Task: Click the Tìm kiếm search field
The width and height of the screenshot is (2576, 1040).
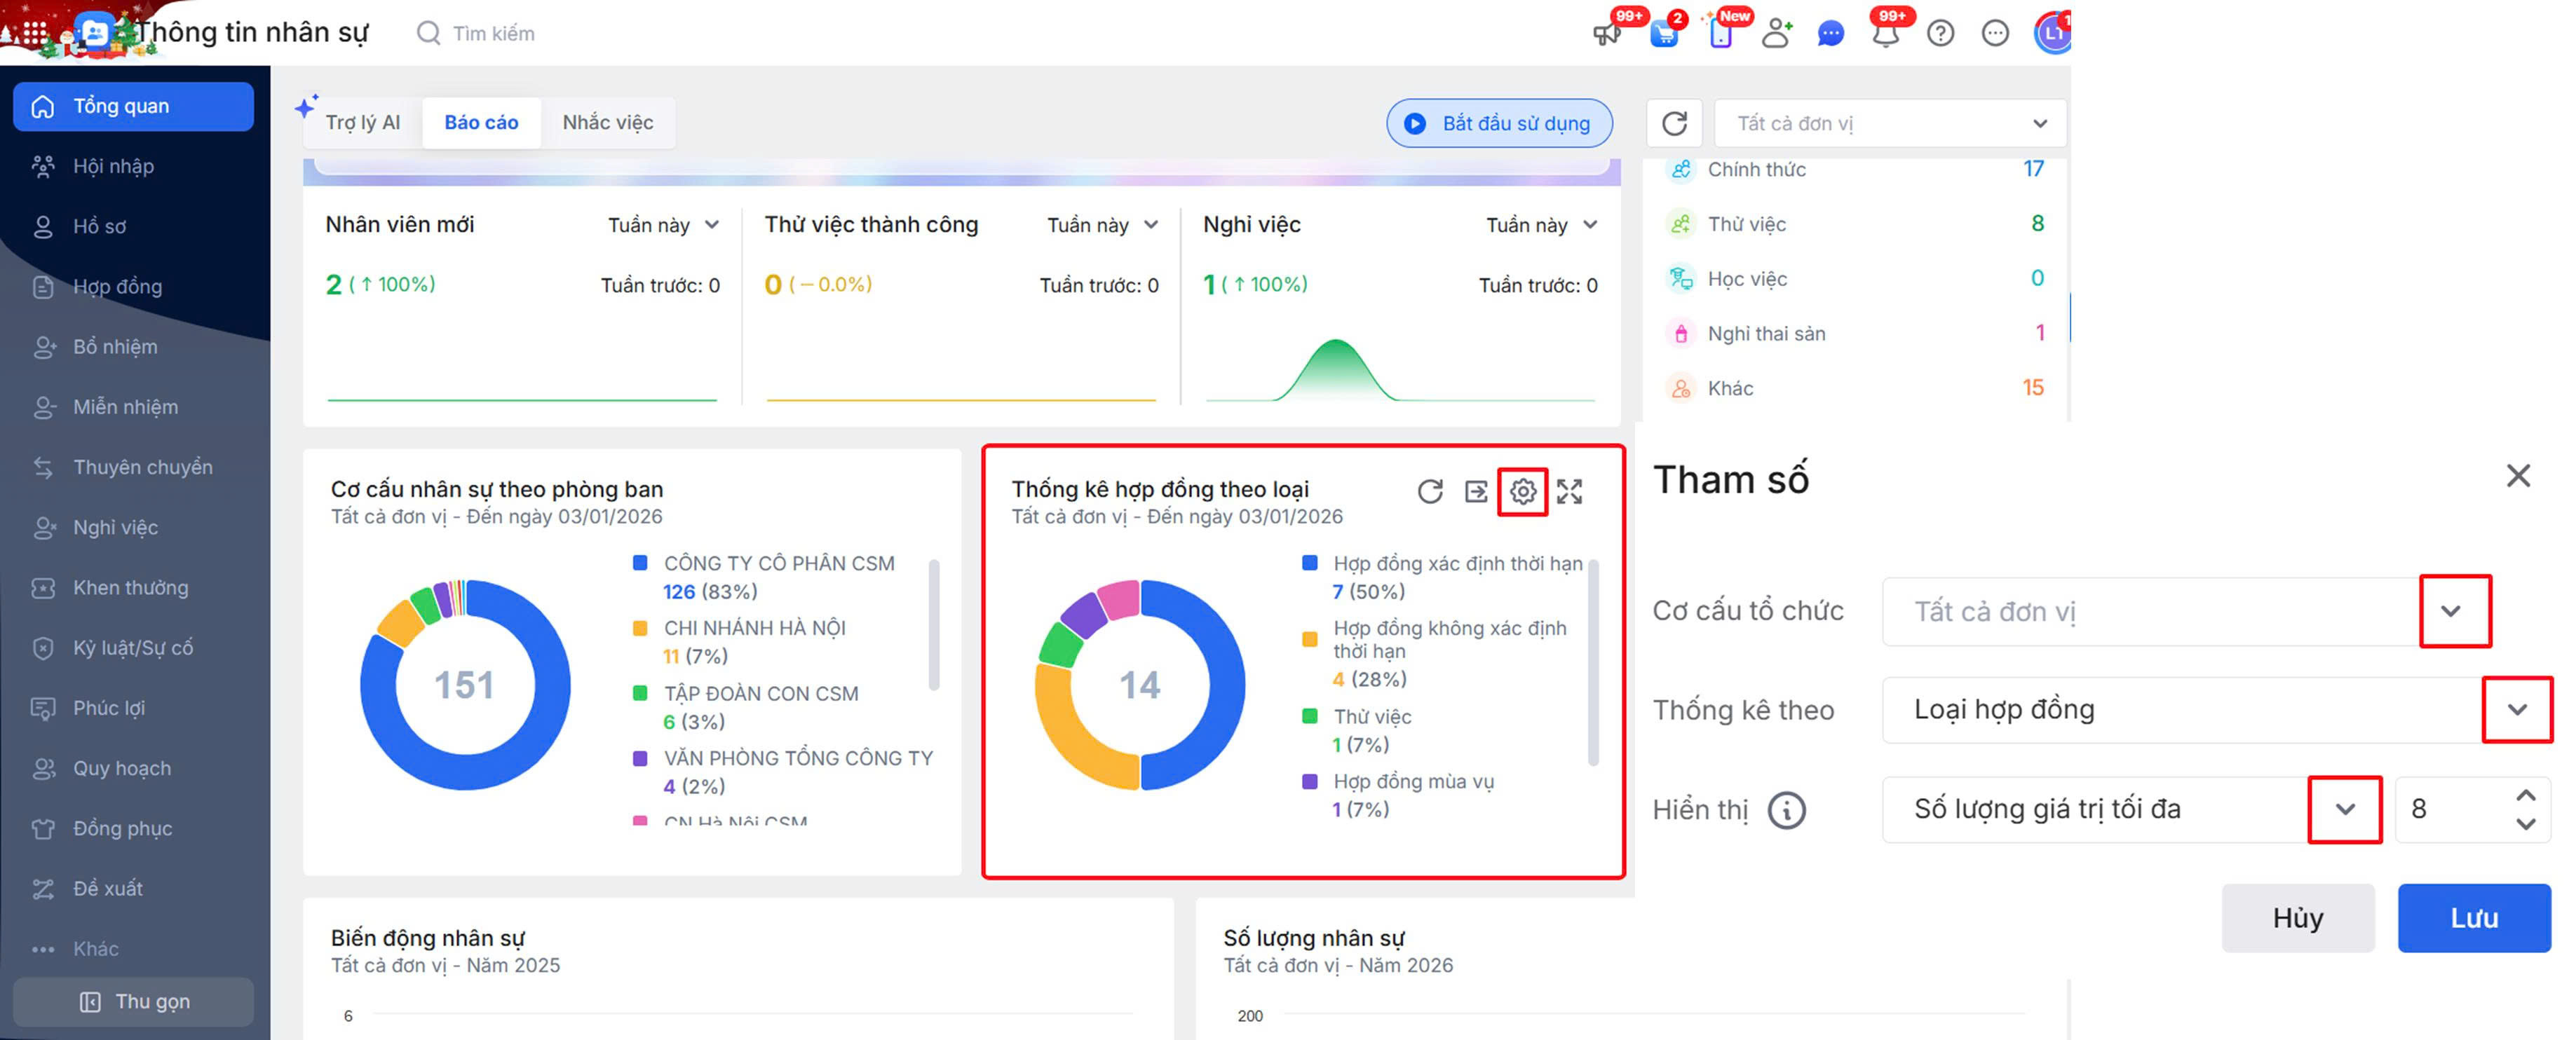Action: point(494,34)
